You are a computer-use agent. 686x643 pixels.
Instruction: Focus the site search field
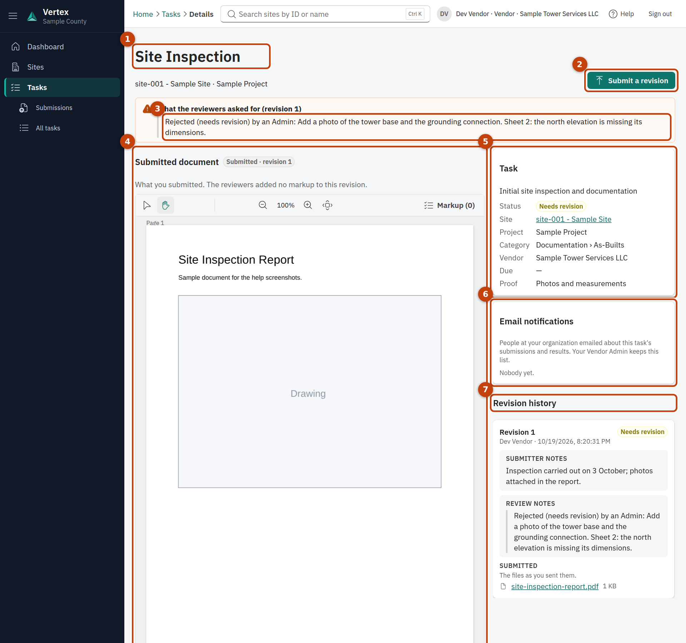[x=325, y=14]
